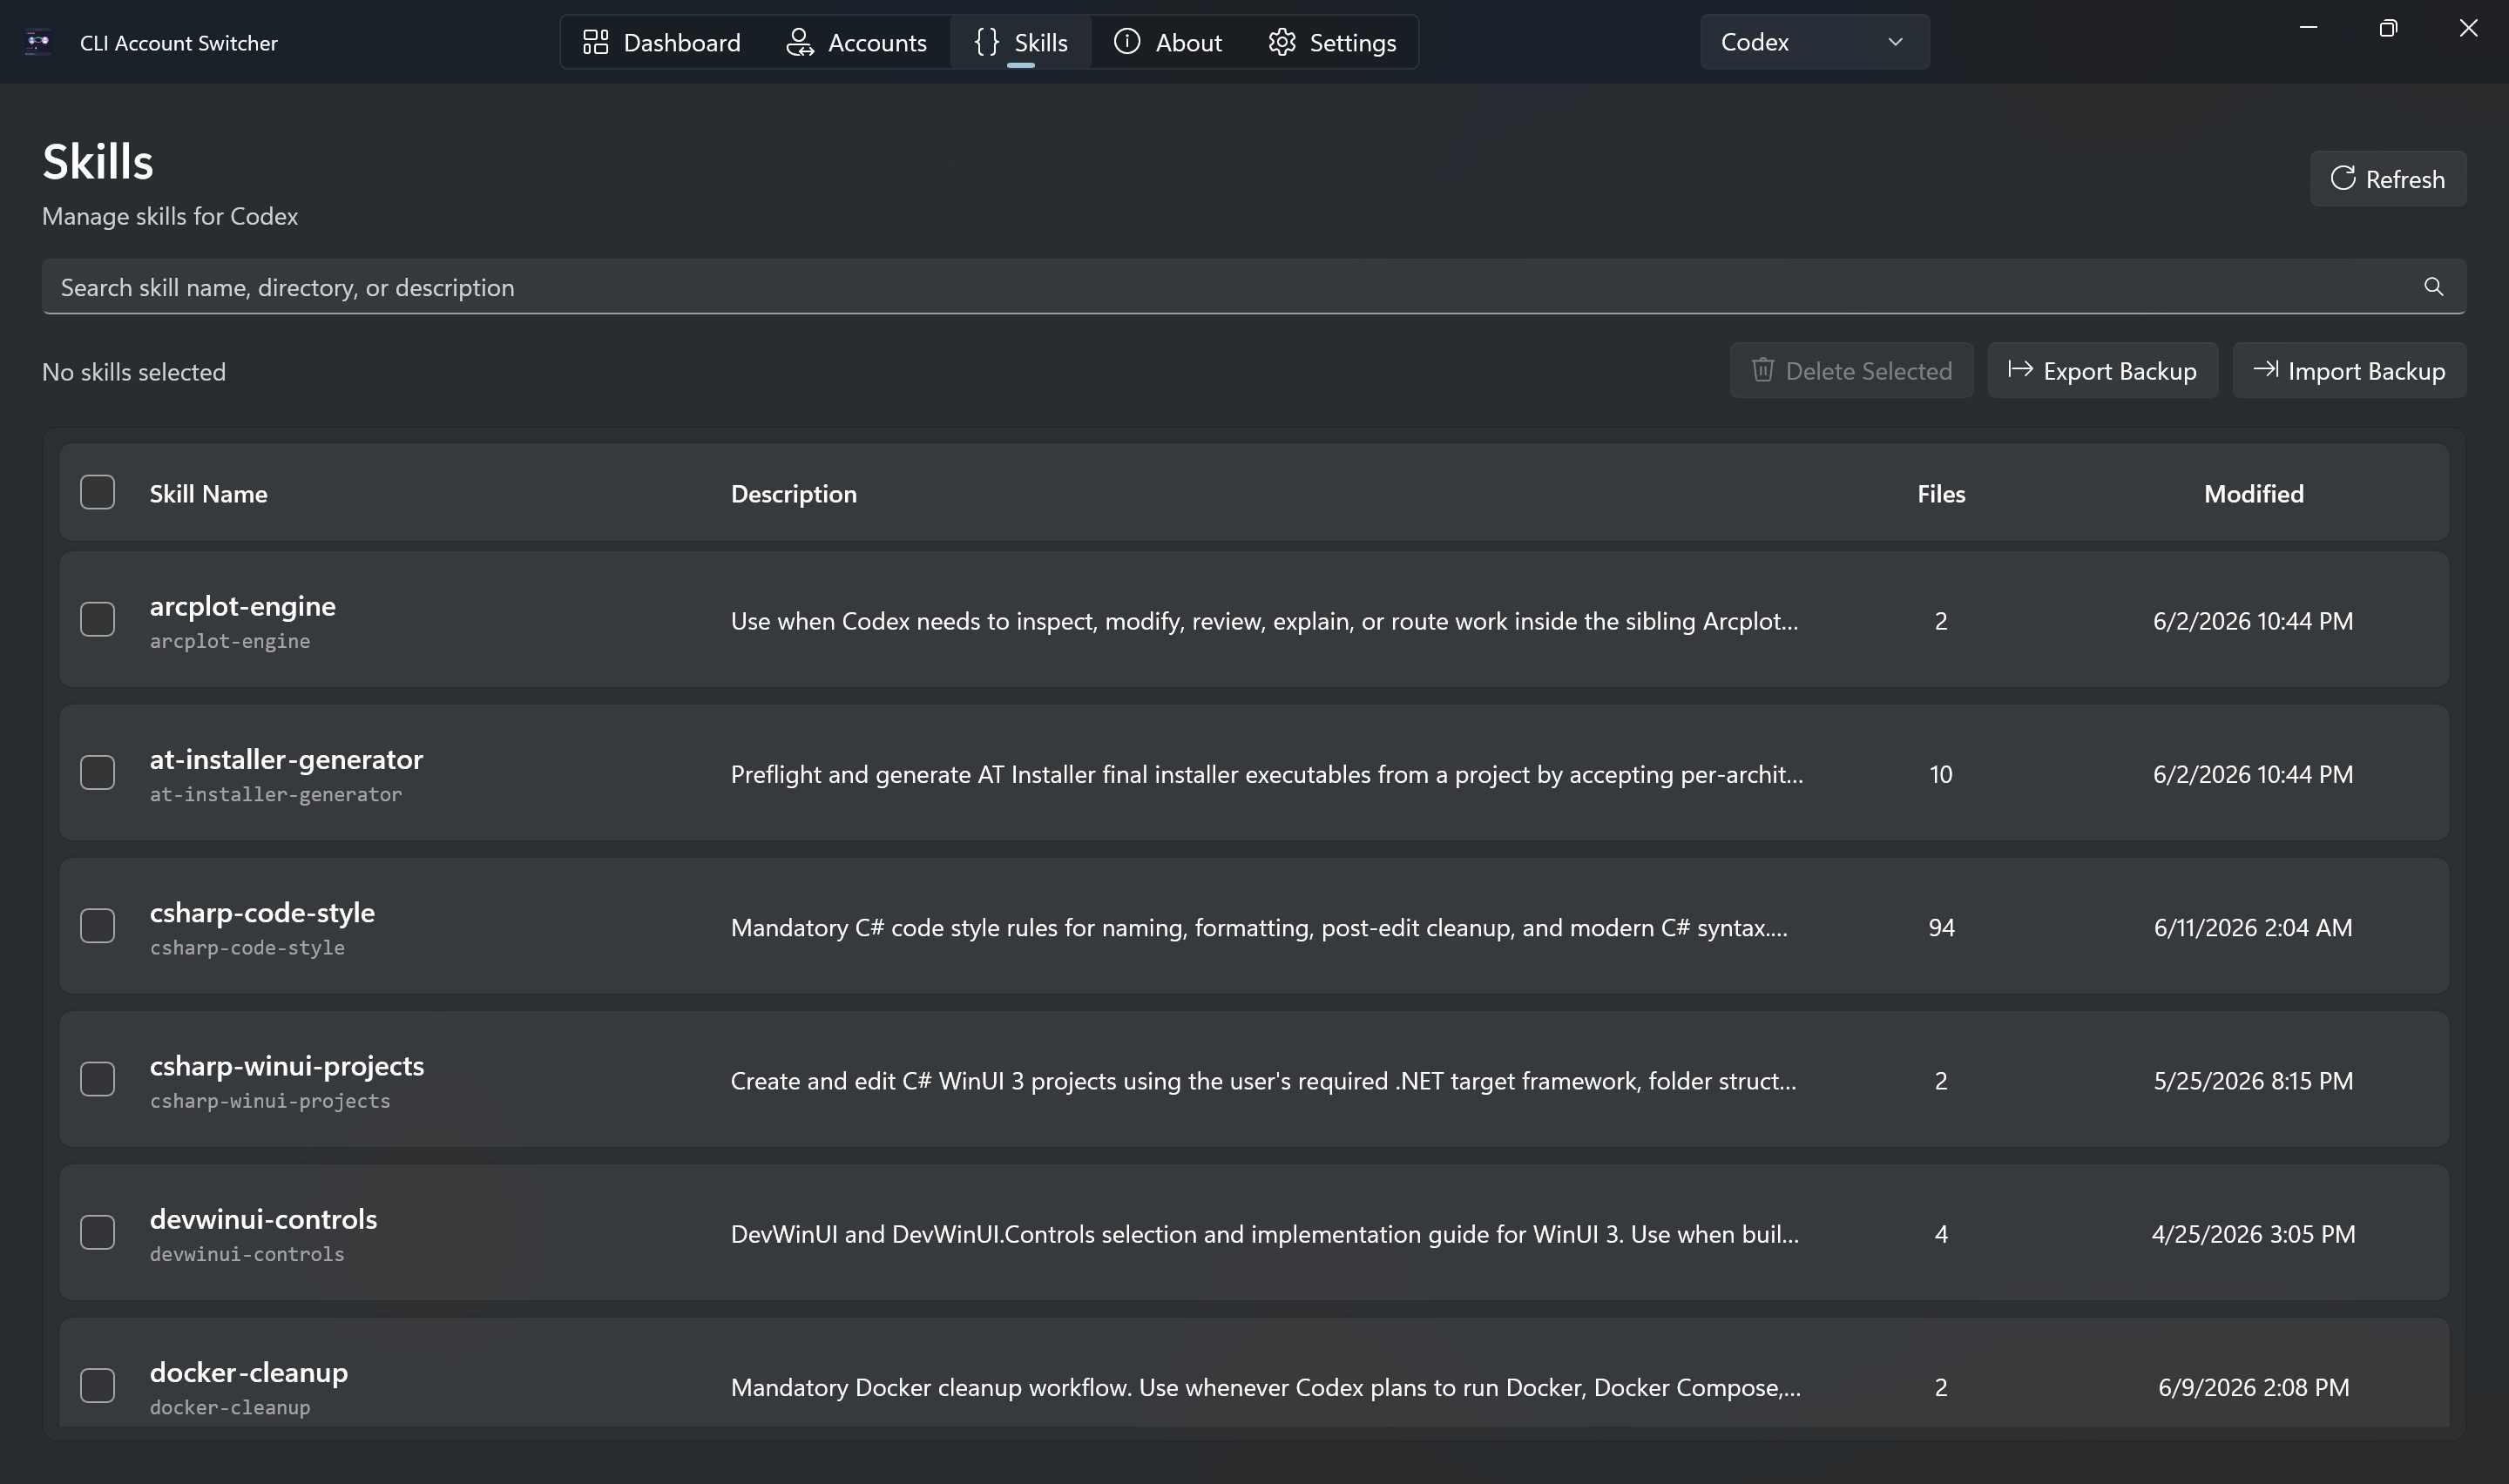The image size is (2509, 1484).
Task: Click the devwinui-controls skill name
Action: [x=264, y=1218]
